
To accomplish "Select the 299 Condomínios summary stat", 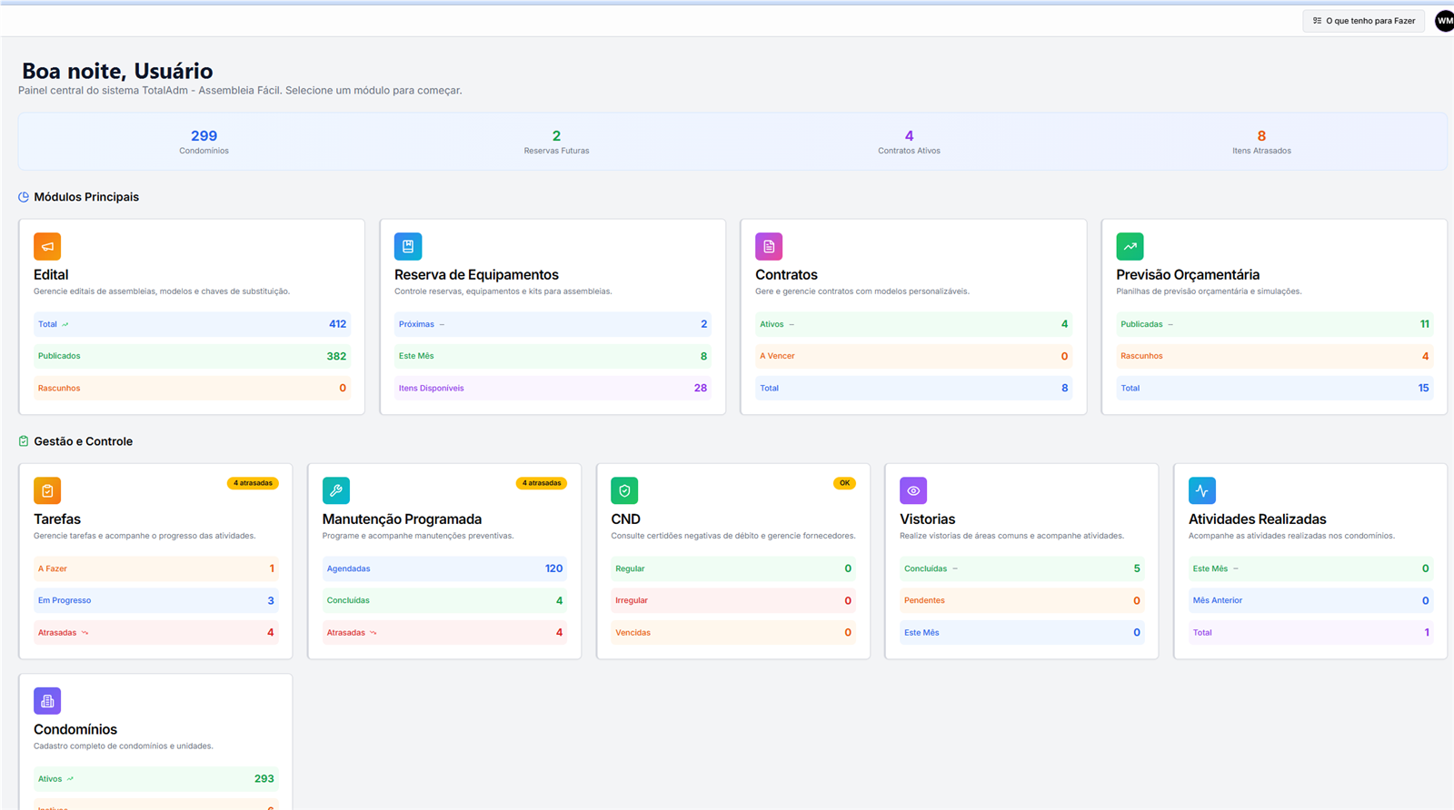I will (x=204, y=142).
